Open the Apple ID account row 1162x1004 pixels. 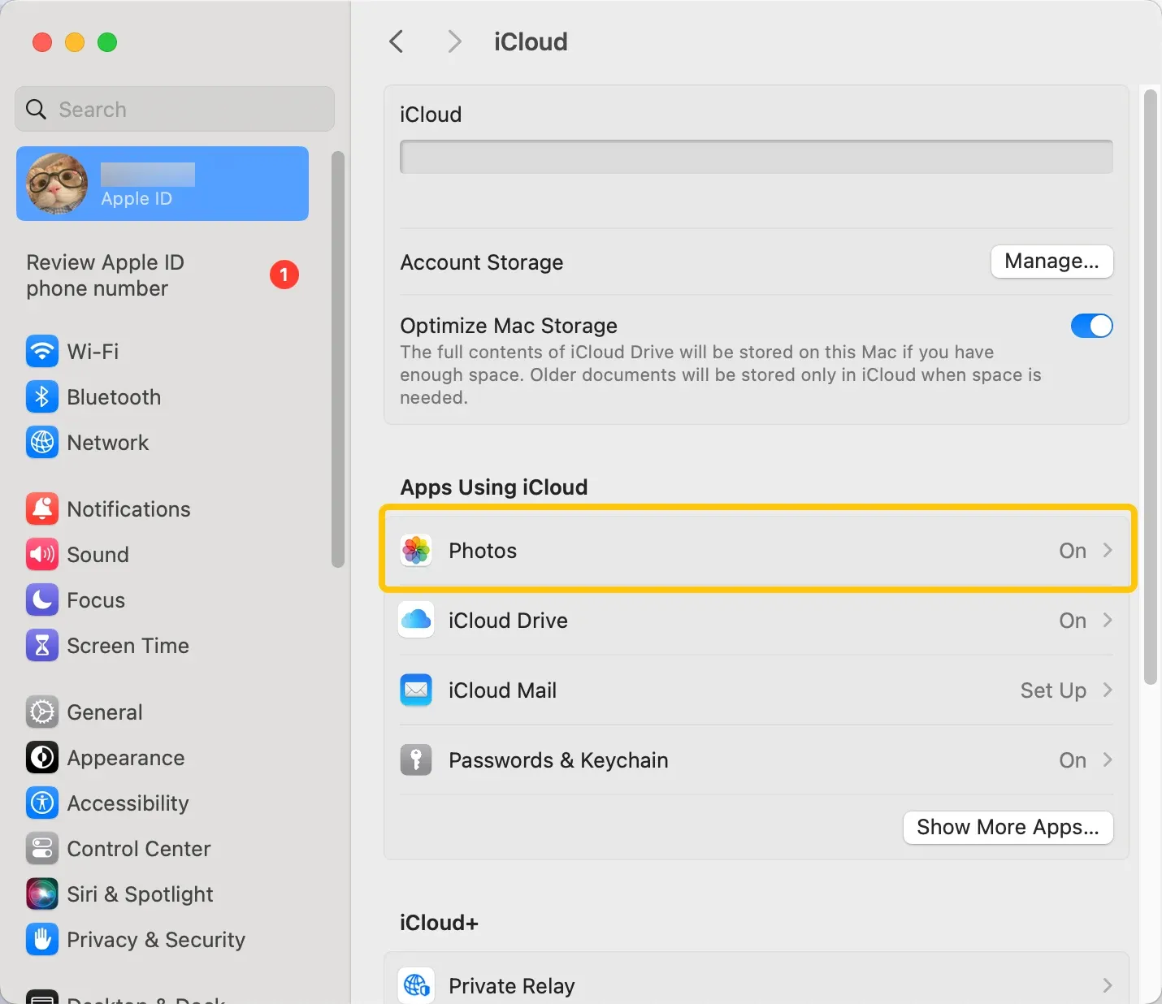tap(163, 184)
